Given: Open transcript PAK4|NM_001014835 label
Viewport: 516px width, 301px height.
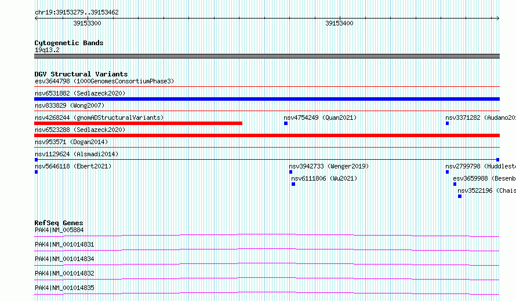Looking at the screenshot, I should pyautogui.click(x=64, y=288).
